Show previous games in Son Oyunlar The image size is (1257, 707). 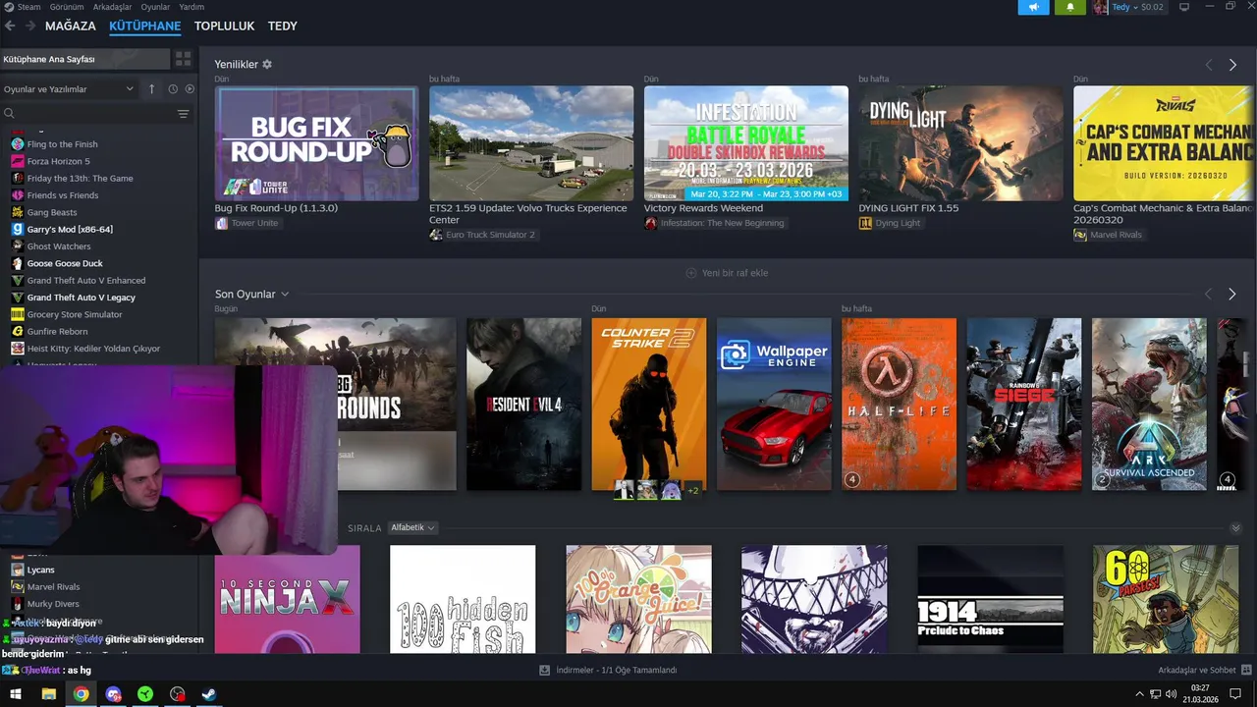tap(1208, 294)
